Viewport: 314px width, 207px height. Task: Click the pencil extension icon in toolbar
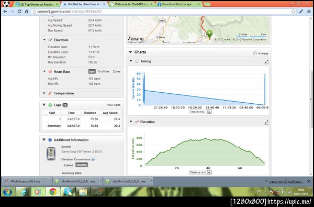[301, 12]
